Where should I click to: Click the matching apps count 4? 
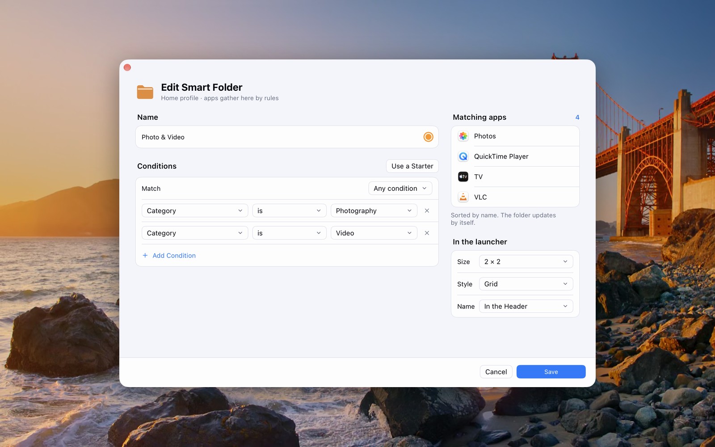[x=577, y=117]
